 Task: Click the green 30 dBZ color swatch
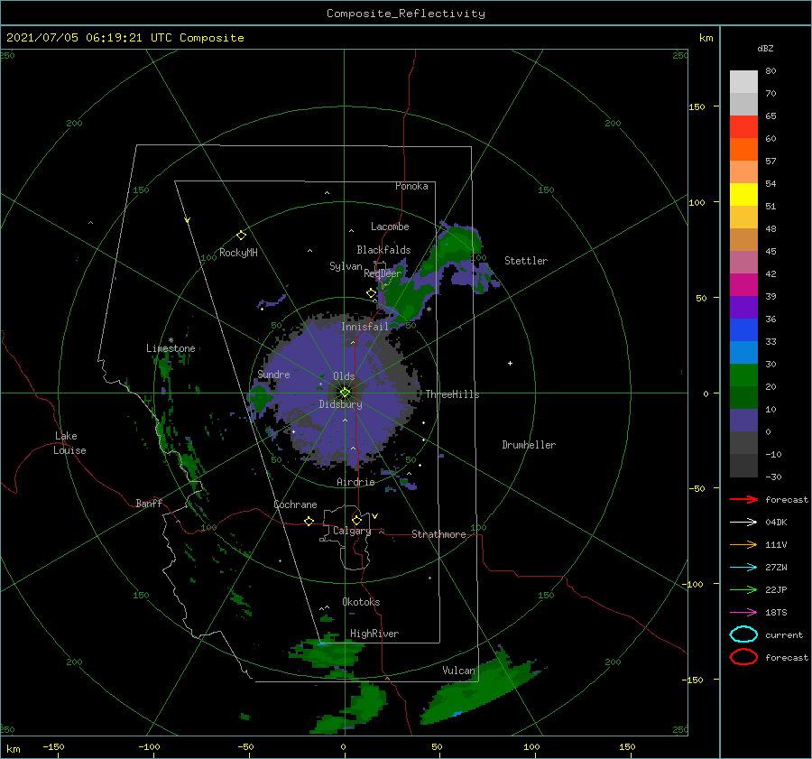point(743,375)
